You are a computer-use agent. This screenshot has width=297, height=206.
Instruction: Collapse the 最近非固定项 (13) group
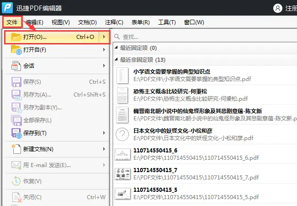[116, 60]
